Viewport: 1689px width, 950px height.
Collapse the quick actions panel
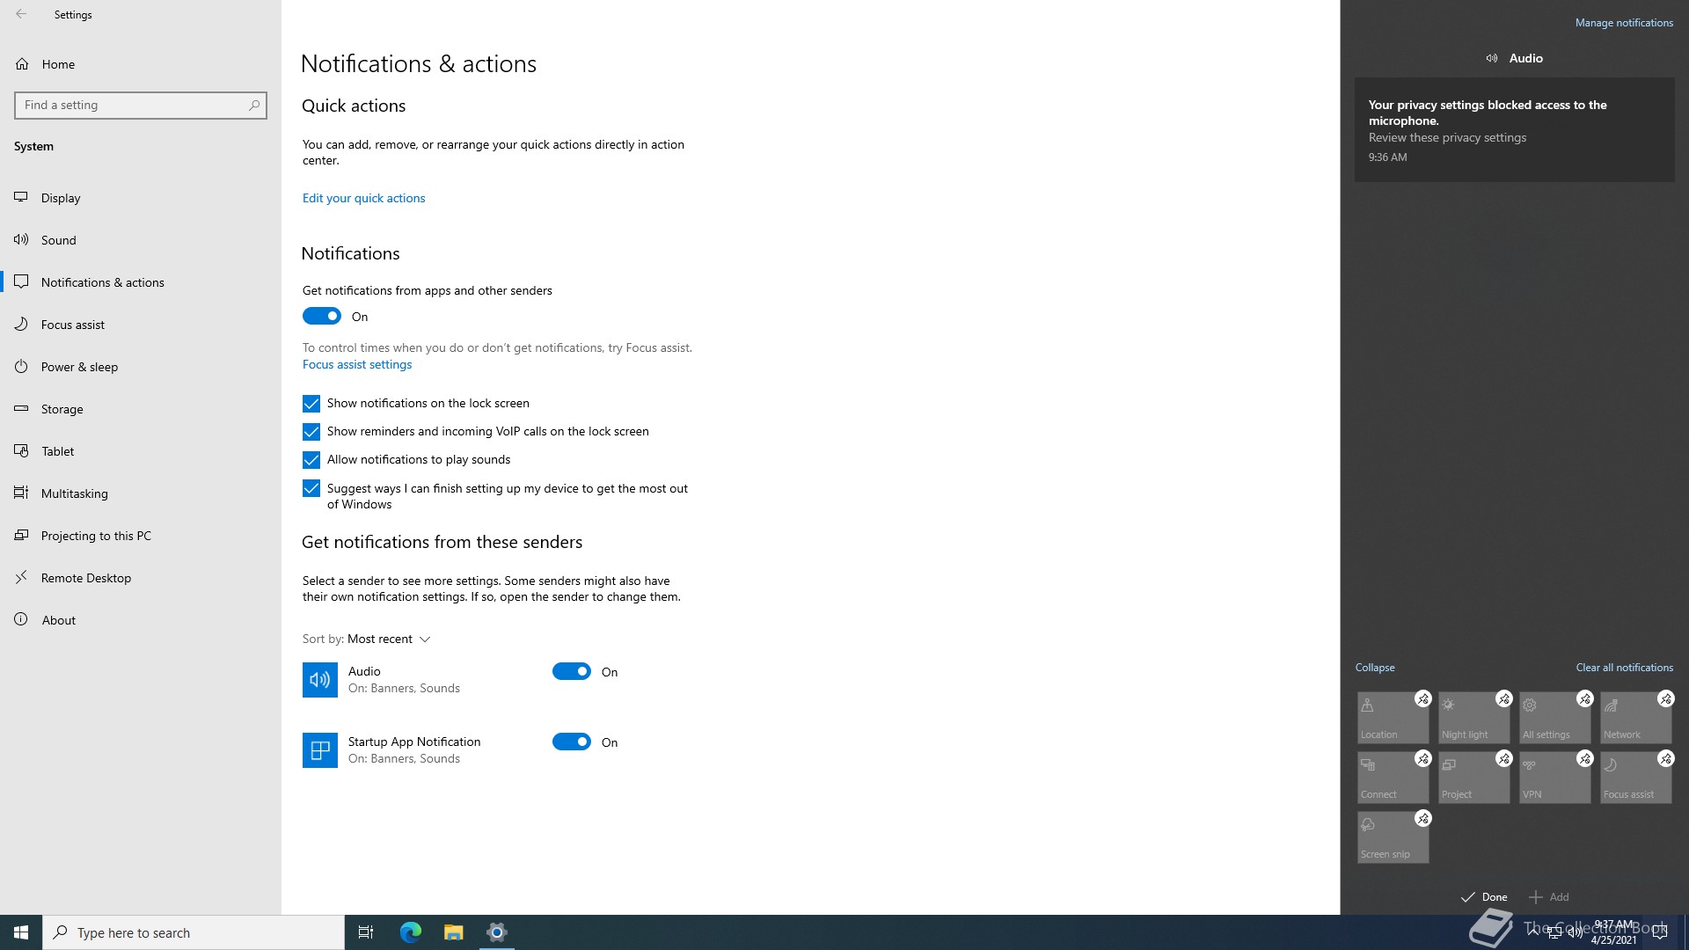point(1375,668)
